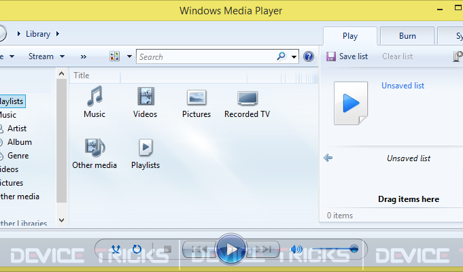Click the Help question mark icon

coord(309,56)
